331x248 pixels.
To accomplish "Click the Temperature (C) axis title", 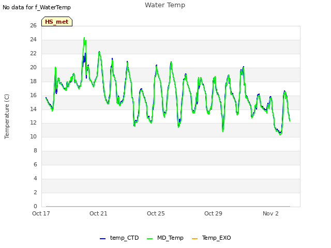I will pos(7,116).
